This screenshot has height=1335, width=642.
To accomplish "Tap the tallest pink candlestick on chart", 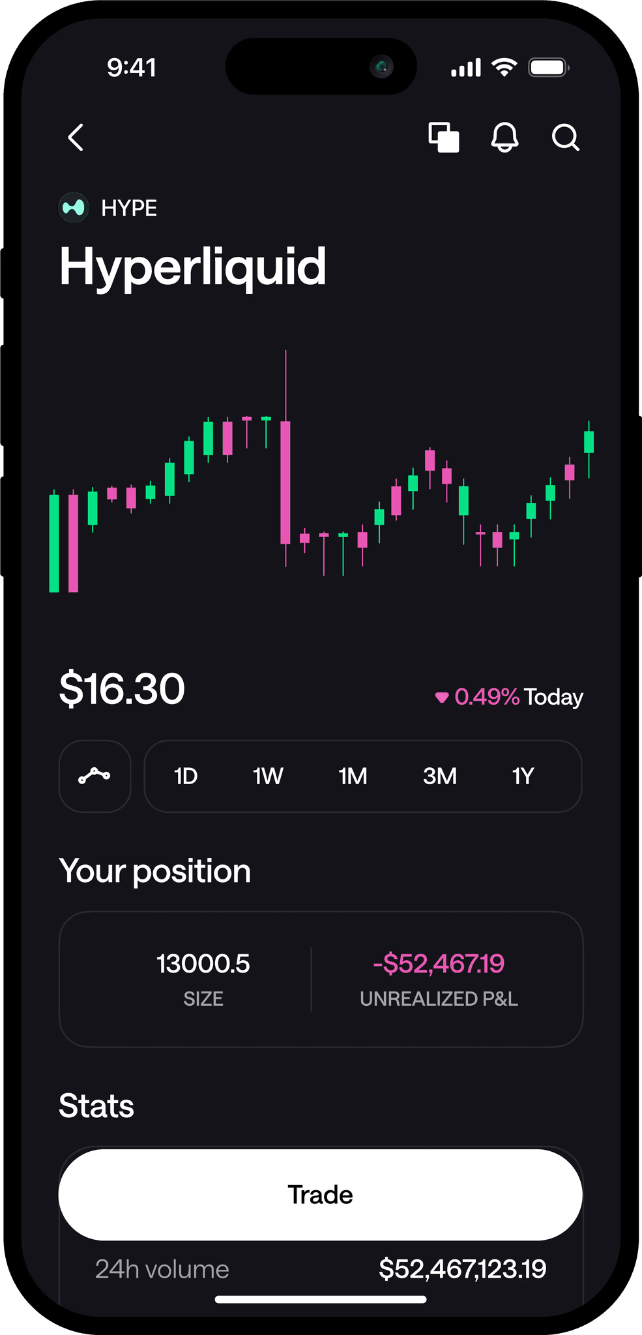I will pyautogui.click(x=285, y=482).
